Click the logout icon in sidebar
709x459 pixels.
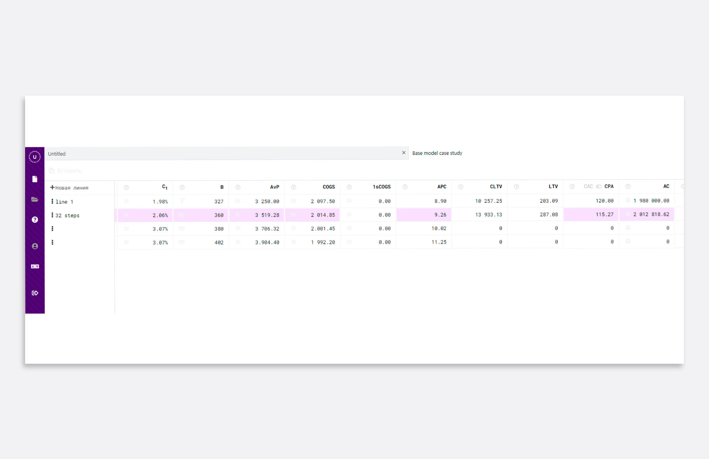click(x=35, y=293)
